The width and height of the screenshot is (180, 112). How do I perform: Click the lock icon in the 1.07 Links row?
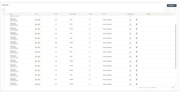130,24
